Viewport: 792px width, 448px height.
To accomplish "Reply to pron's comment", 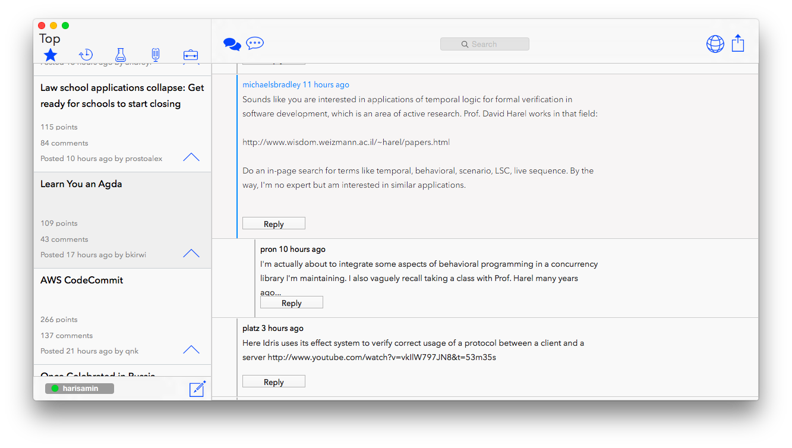I will pos(291,302).
